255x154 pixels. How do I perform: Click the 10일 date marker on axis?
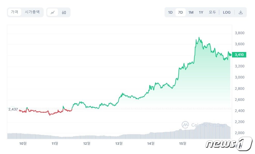[23, 143]
